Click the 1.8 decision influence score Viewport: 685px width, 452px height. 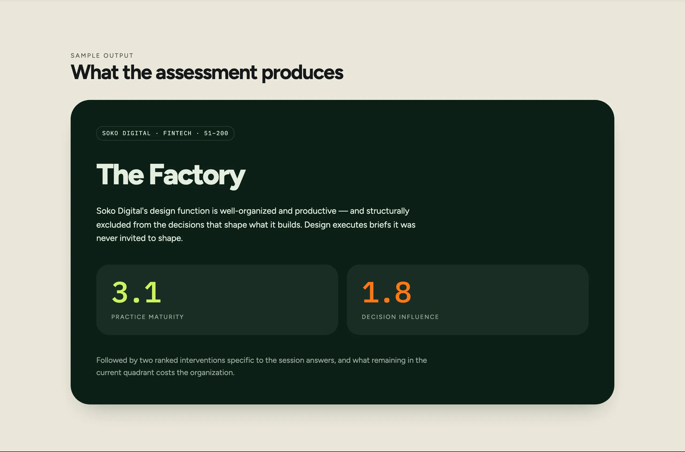[387, 293]
